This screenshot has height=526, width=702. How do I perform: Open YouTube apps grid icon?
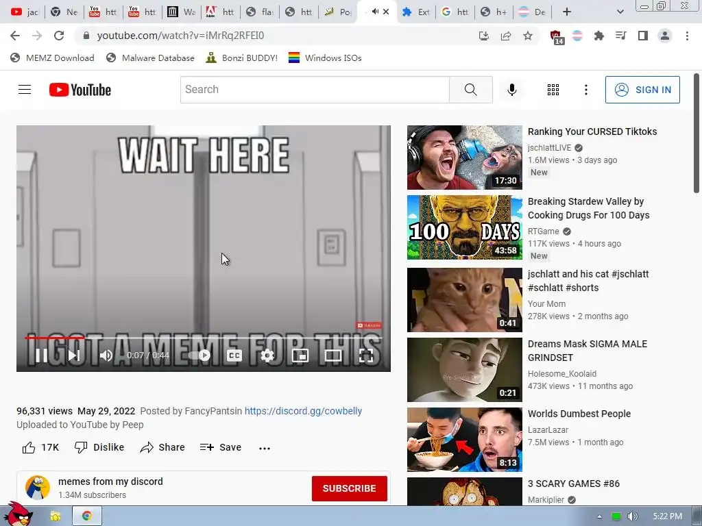coord(553,90)
